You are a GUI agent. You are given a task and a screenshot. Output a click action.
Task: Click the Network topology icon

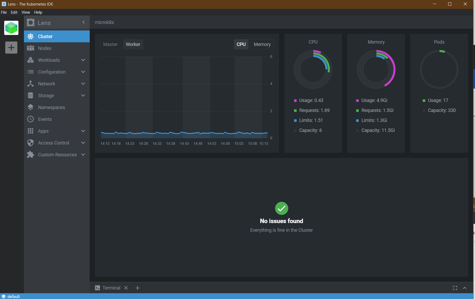[31, 84]
